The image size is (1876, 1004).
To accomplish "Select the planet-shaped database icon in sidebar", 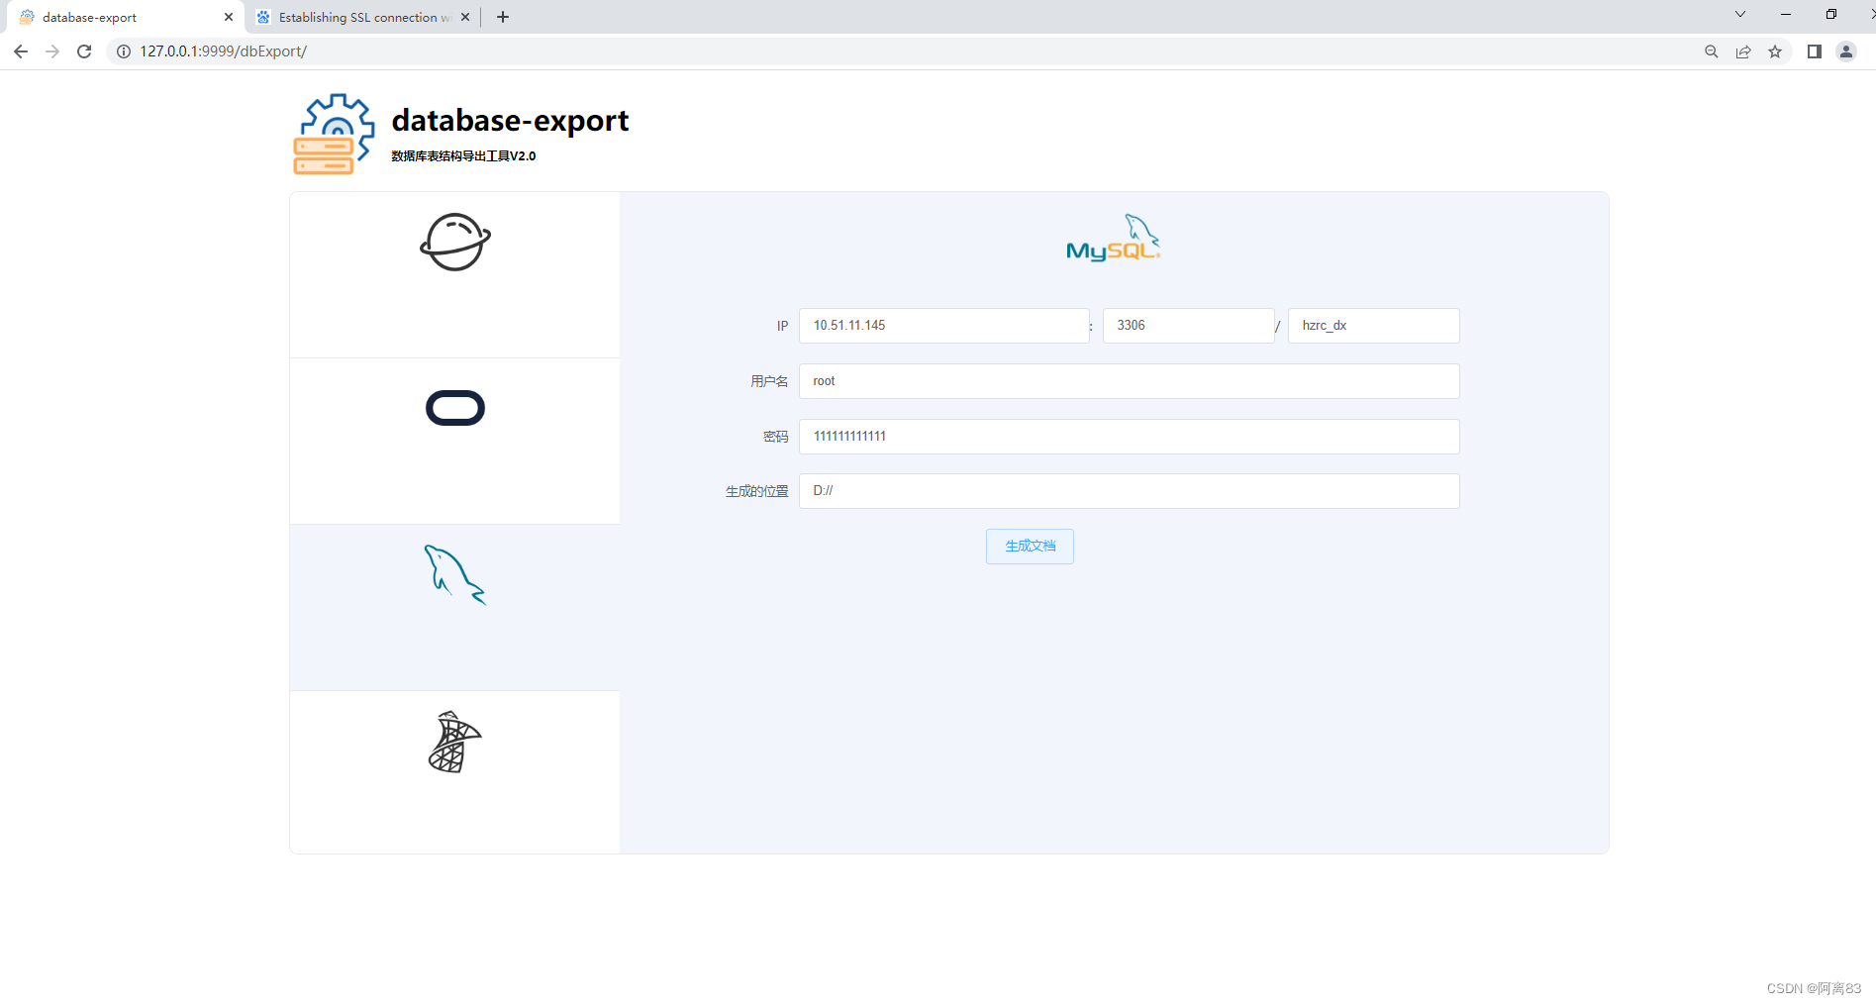I will click(455, 242).
